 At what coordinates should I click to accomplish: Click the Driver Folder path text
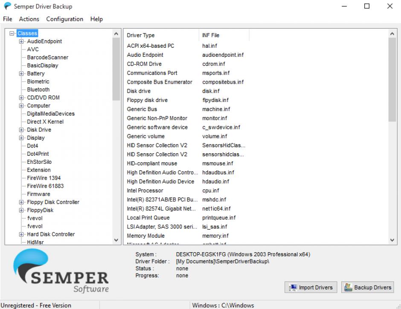point(223,262)
